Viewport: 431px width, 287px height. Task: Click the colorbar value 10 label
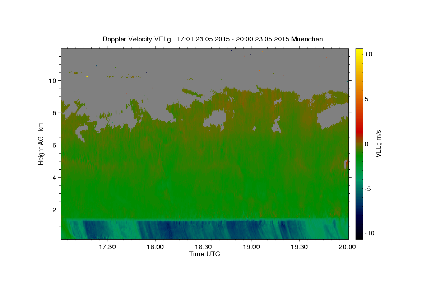coord(368,54)
